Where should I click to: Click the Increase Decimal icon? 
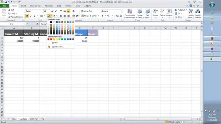[117, 16]
